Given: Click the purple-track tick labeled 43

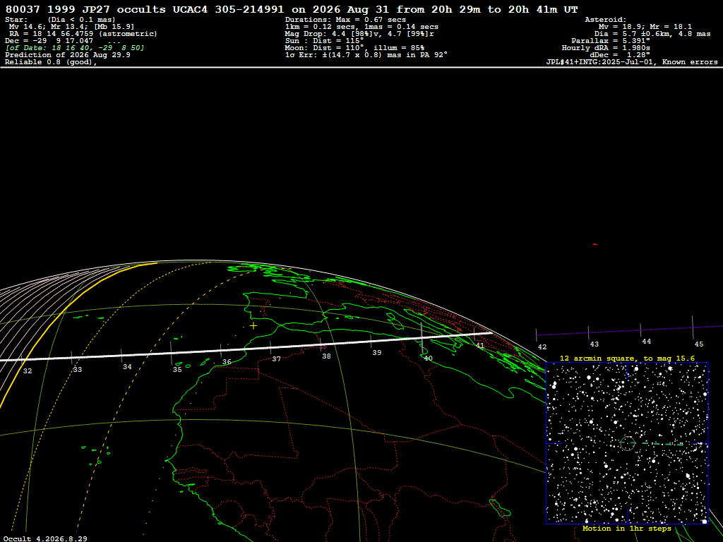Looking at the screenshot, I should point(594,344).
